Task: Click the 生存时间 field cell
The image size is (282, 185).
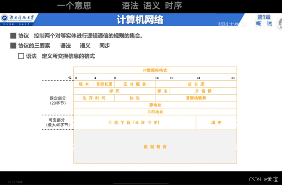Action: click(94, 98)
